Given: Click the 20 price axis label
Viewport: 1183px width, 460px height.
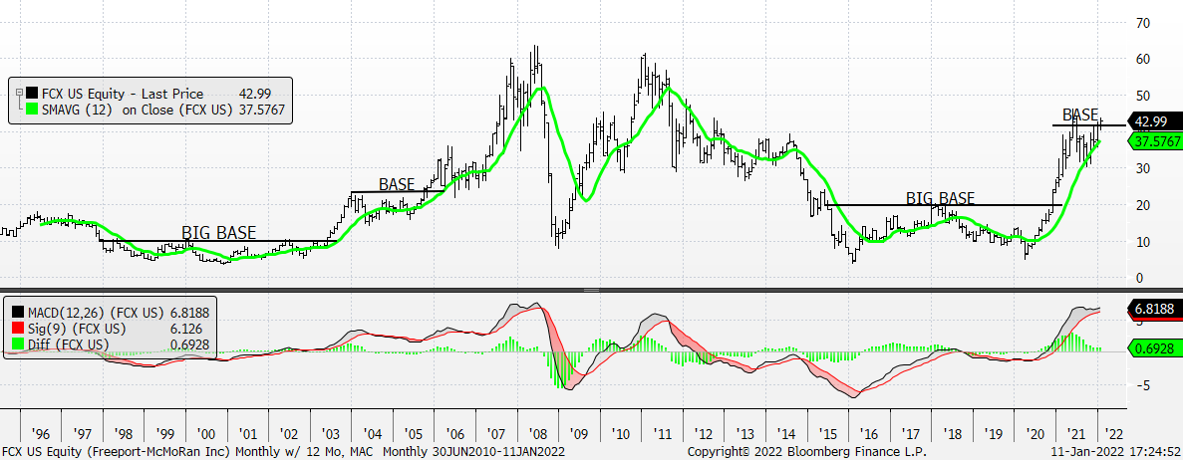Looking at the screenshot, I should 1143,205.
